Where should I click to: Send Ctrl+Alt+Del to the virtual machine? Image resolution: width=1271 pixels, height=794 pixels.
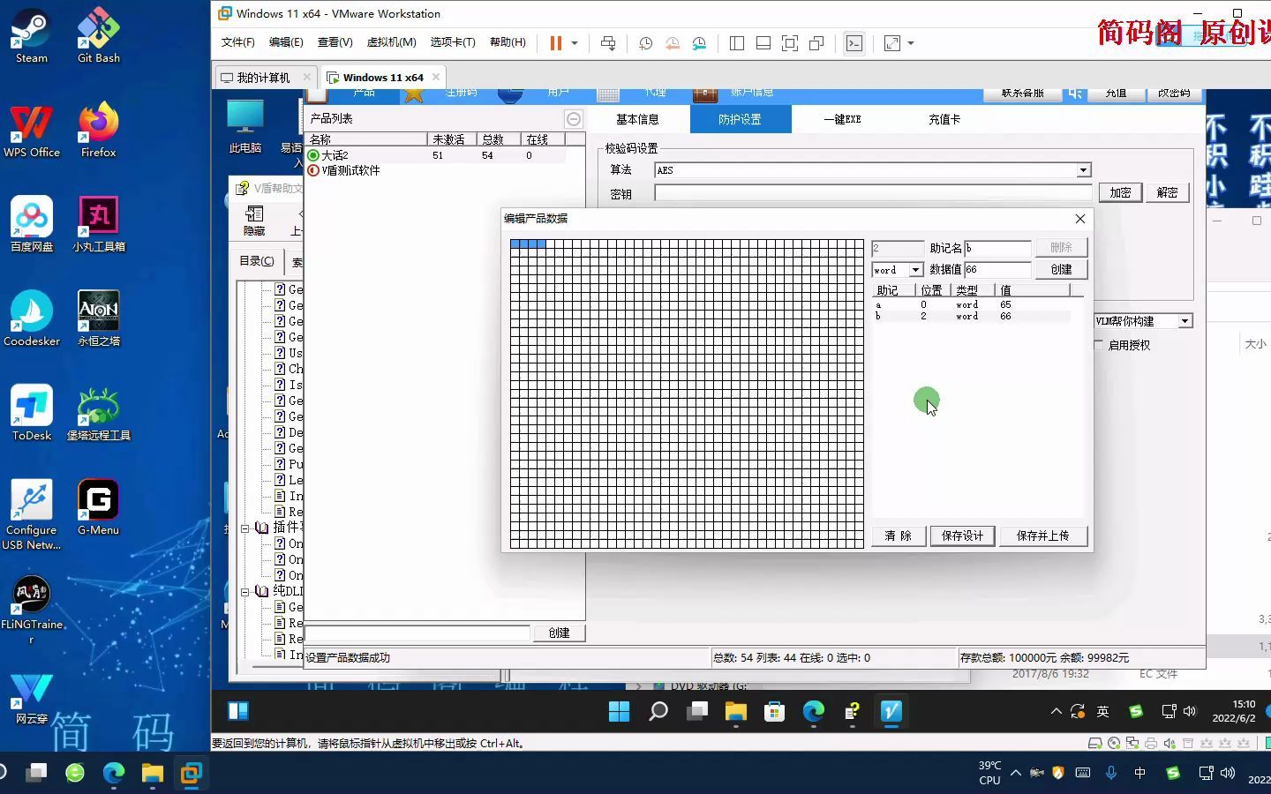(608, 42)
